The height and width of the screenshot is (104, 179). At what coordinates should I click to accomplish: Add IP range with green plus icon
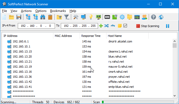tap(101, 26)
